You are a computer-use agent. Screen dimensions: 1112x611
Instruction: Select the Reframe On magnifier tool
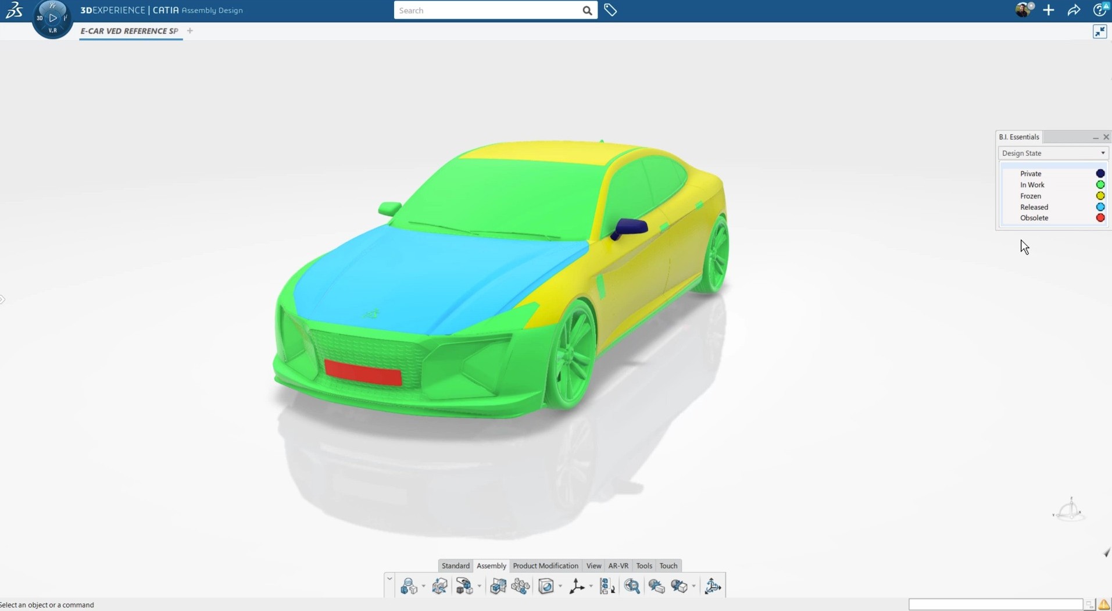tap(632, 585)
